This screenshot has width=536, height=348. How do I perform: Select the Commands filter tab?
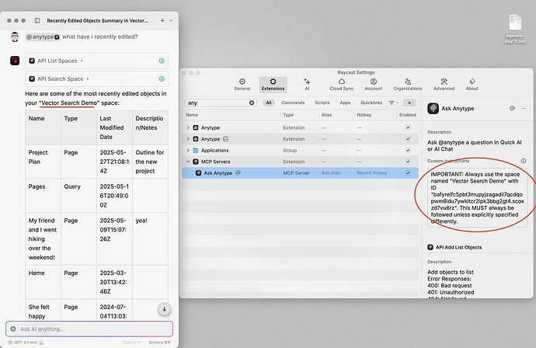pyautogui.click(x=293, y=103)
